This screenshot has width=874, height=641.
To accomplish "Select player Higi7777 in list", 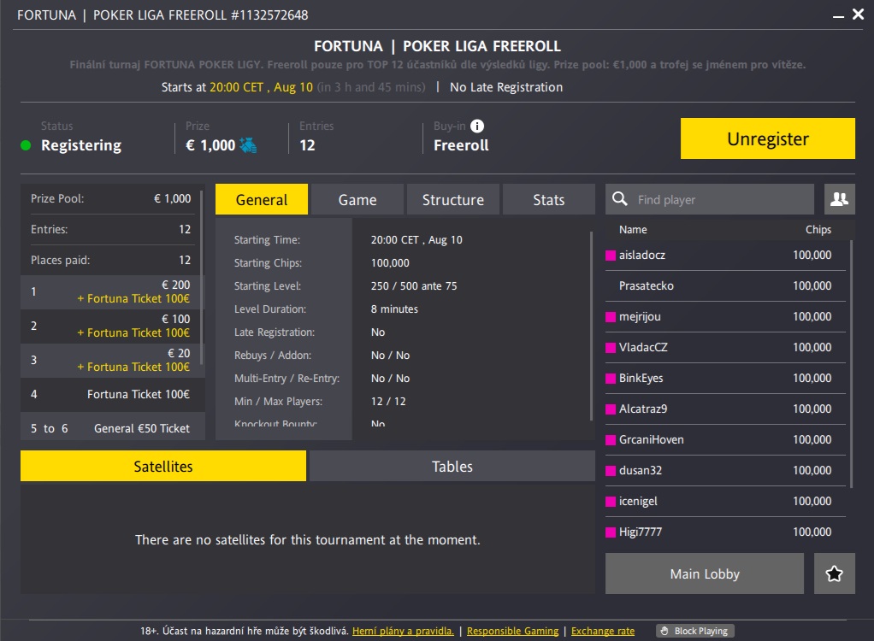I will [726, 532].
